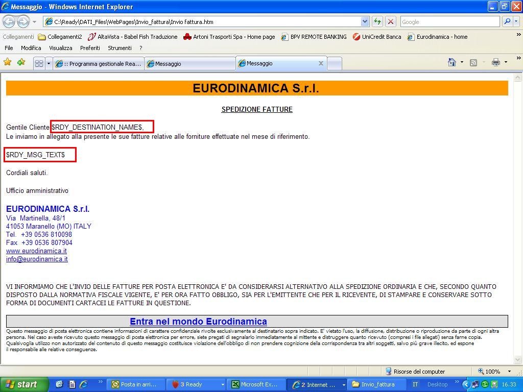Open Home button dropdown arrow
Screen dimensions: 523x392
click(462, 62)
